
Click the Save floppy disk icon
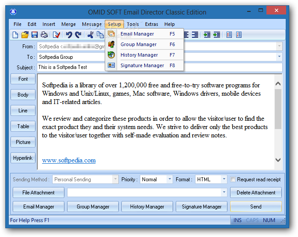pyautogui.click(x=34, y=35)
